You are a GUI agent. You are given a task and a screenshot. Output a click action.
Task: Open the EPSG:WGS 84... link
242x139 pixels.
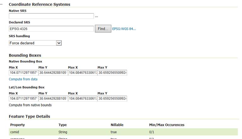tap(124, 29)
